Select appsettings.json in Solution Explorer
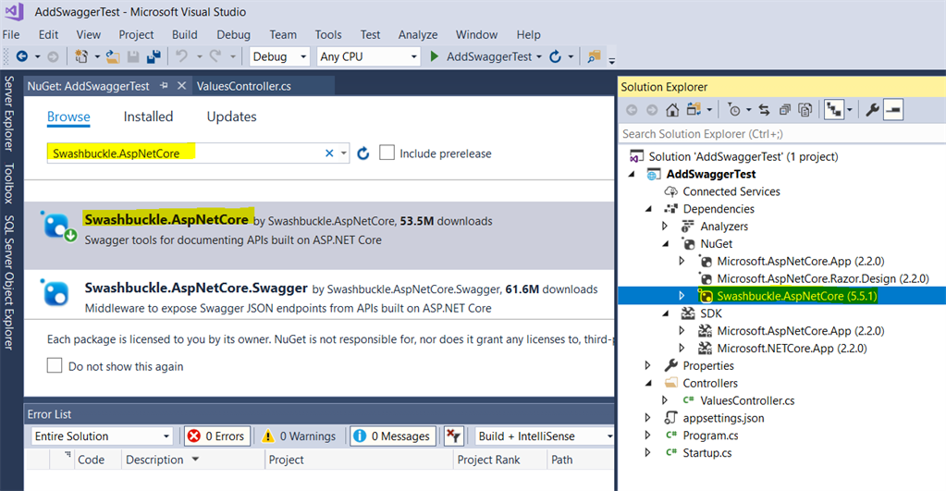 tap(723, 418)
